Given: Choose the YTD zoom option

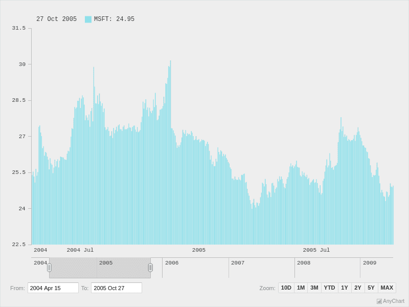Looking at the screenshot, I should coord(329,288).
